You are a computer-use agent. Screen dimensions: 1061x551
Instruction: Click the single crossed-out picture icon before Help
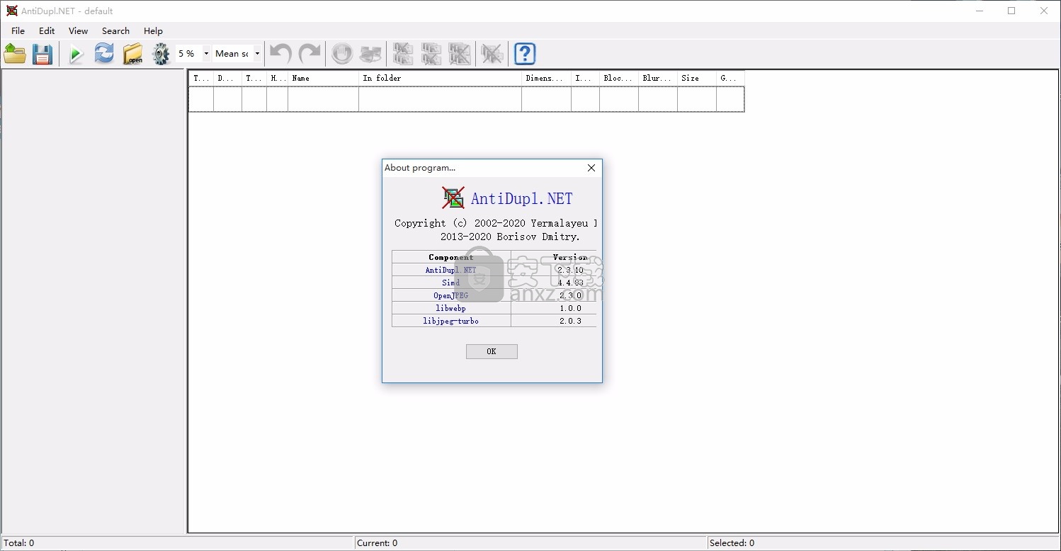[x=492, y=54]
